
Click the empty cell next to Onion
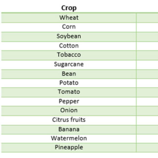click(x=147, y=111)
